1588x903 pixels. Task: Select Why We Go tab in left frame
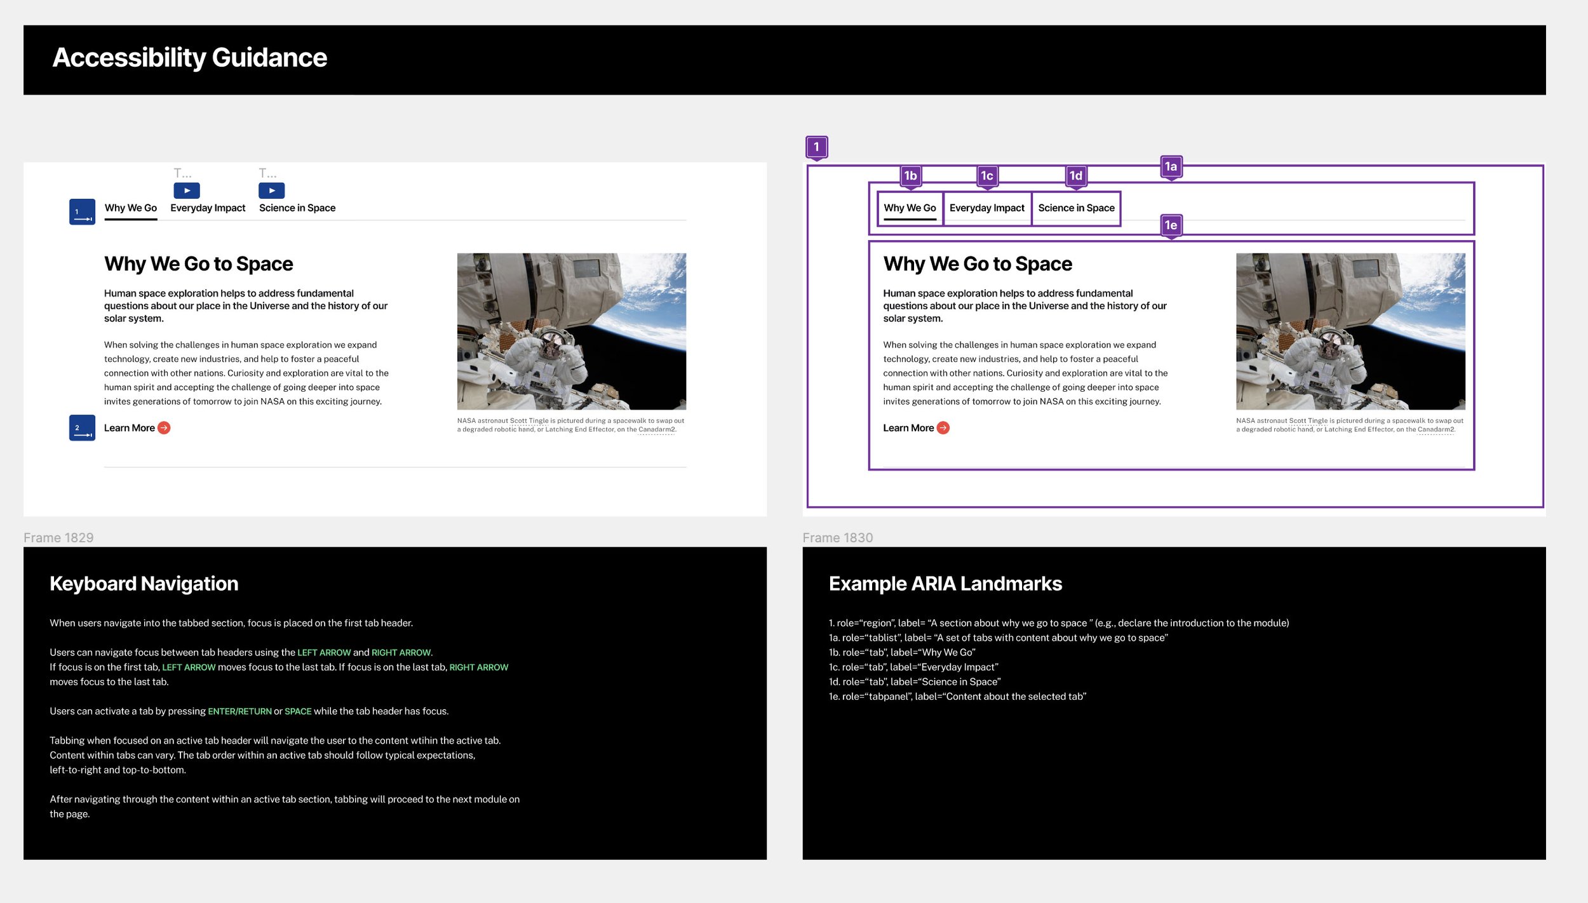(x=130, y=208)
